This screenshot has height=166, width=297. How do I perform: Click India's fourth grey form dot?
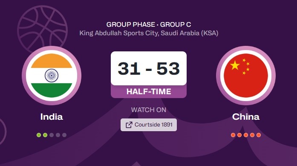tap(58, 135)
